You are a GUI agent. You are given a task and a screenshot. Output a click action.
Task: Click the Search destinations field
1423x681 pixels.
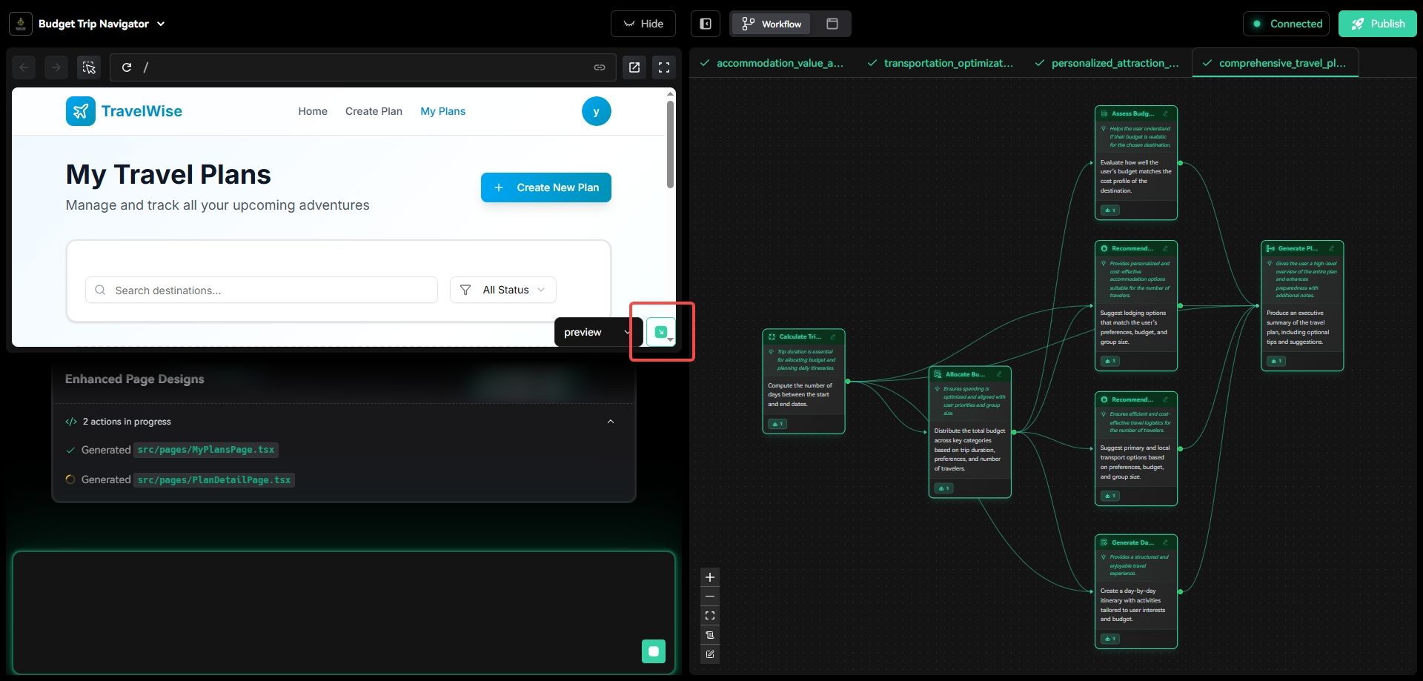click(x=262, y=290)
